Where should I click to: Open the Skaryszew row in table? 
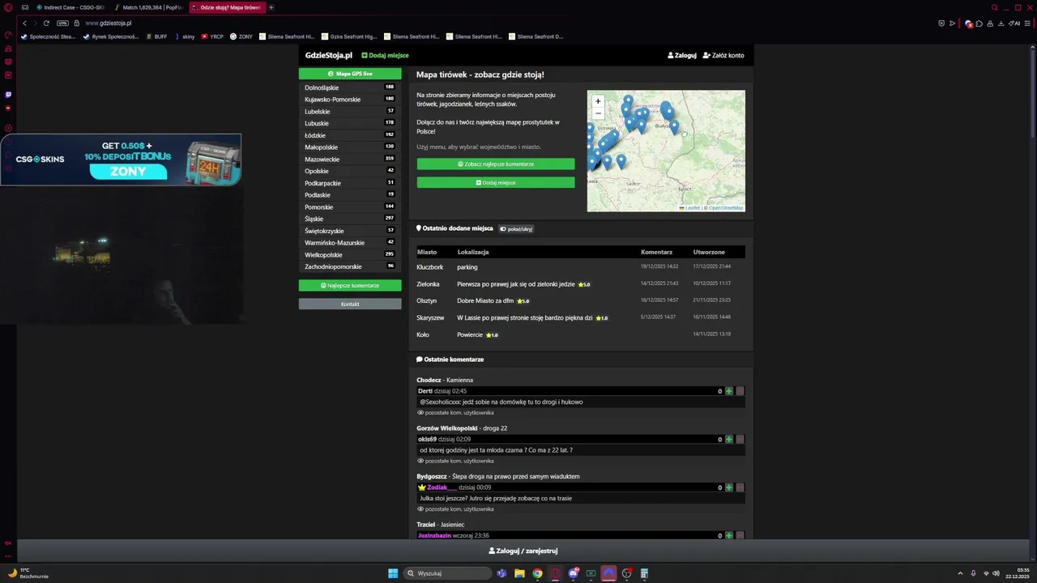[x=581, y=317]
